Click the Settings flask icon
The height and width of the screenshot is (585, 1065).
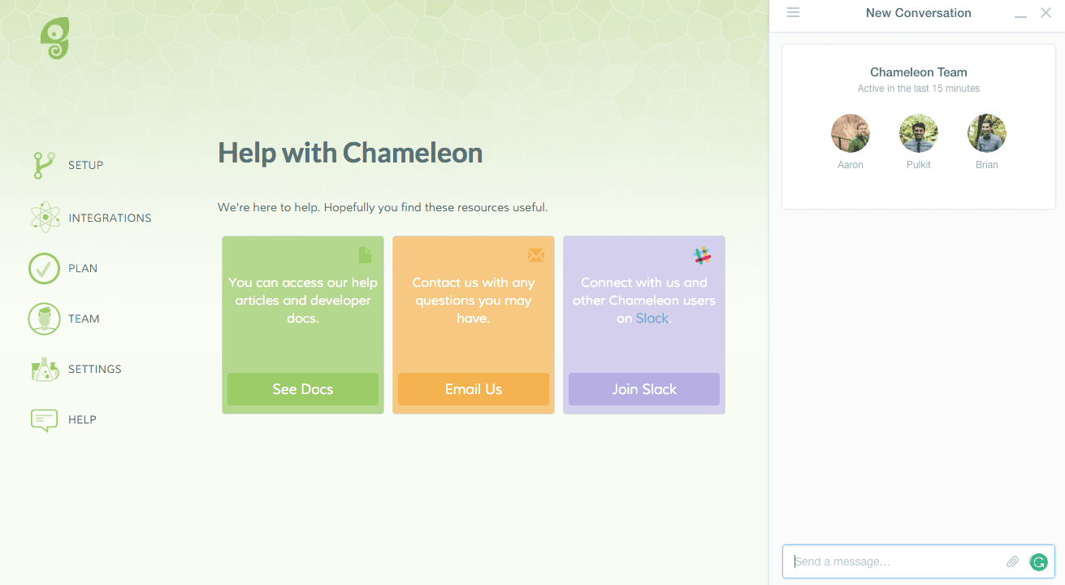coord(45,368)
